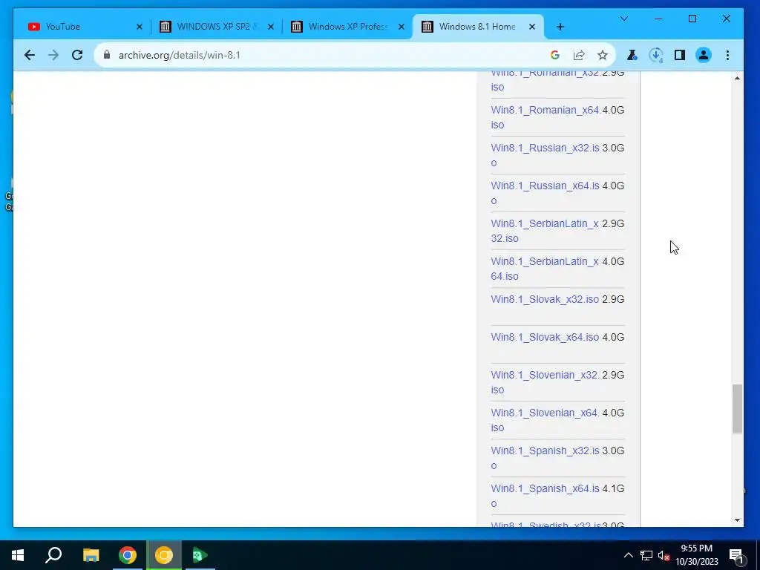The height and width of the screenshot is (570, 760).
Task: Close the YouTube tab
Action: pos(140,27)
